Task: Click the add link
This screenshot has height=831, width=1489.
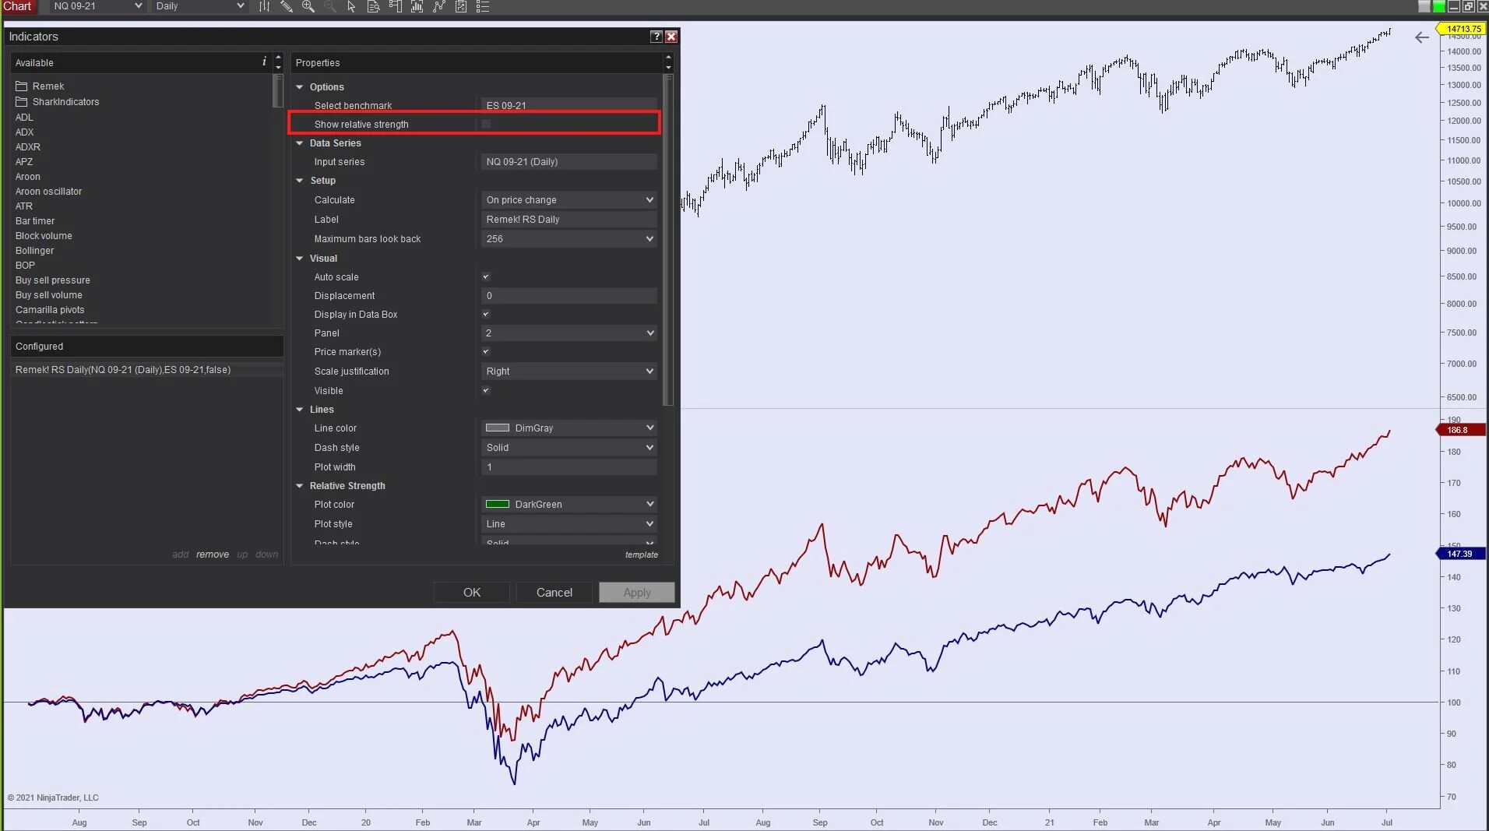Action: tap(181, 555)
